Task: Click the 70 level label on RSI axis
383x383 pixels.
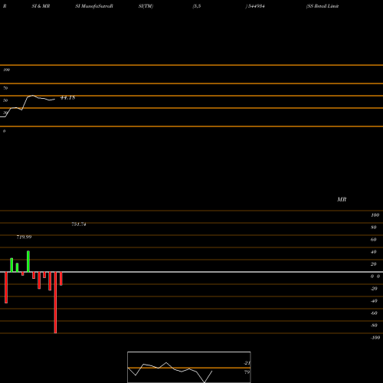Action: click(x=5, y=88)
